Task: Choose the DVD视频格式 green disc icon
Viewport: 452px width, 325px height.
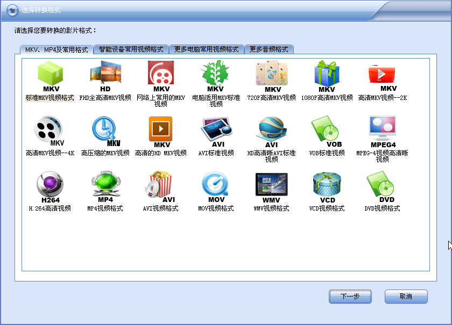Action: pos(381,187)
